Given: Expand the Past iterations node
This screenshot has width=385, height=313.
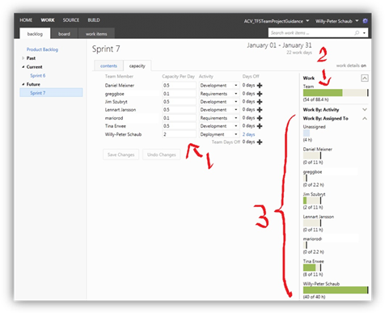Looking at the screenshot, I should (23, 58).
